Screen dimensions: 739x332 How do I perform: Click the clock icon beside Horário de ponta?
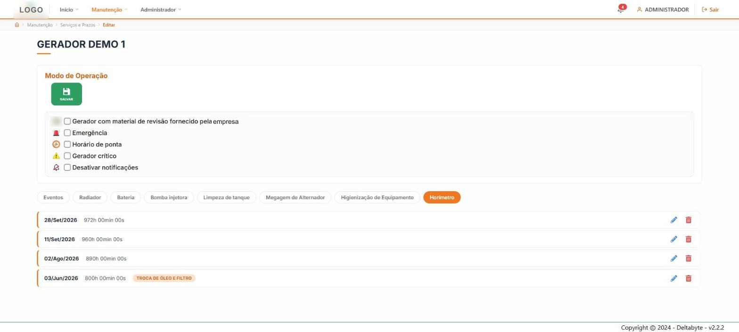(56, 145)
